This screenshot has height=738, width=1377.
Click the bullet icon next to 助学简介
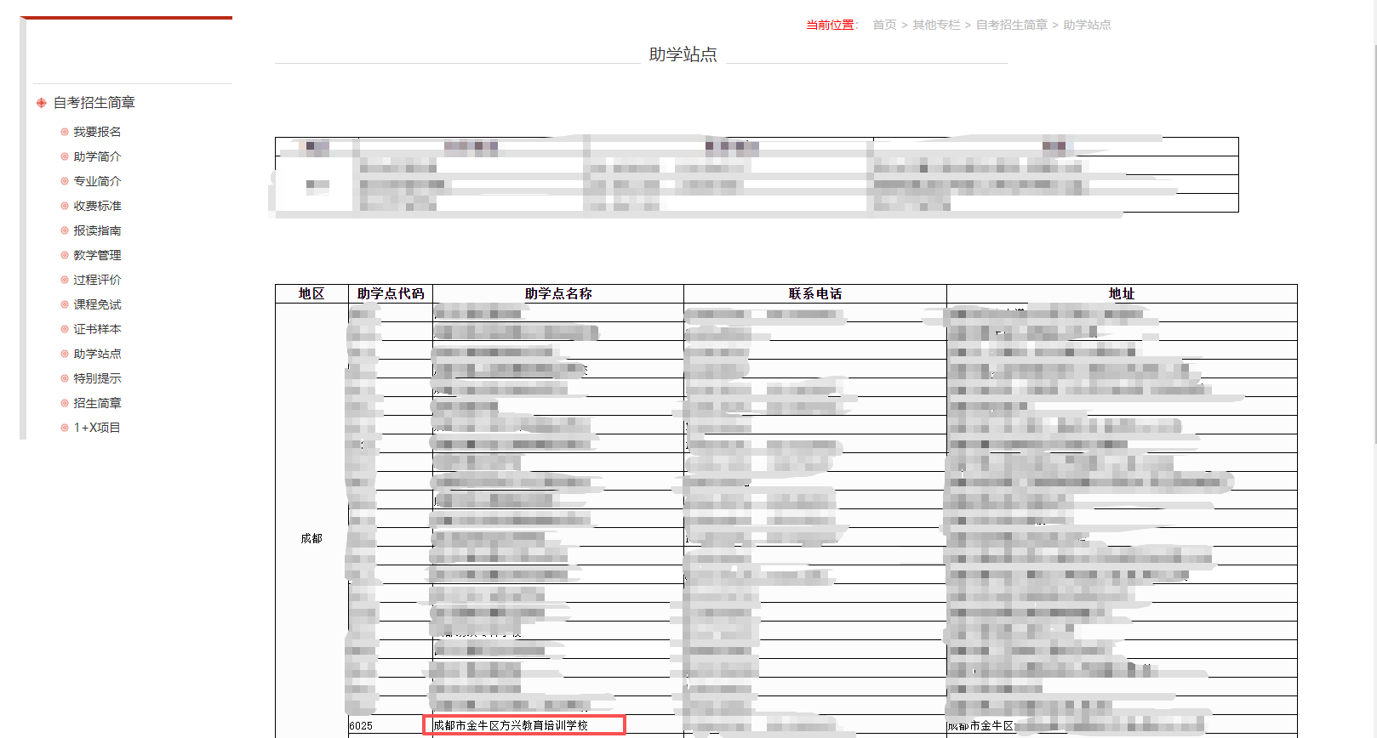tap(65, 156)
